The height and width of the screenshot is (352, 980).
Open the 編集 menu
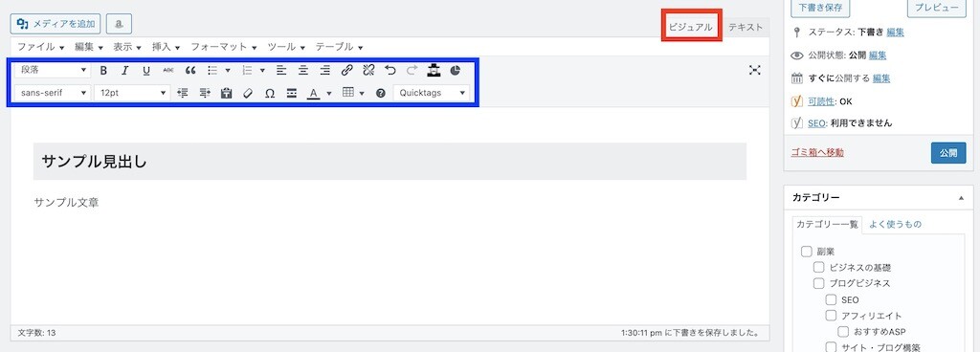89,47
